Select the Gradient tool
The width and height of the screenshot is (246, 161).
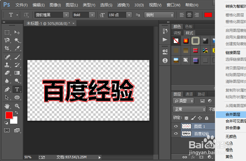pyautogui.click(x=17, y=73)
